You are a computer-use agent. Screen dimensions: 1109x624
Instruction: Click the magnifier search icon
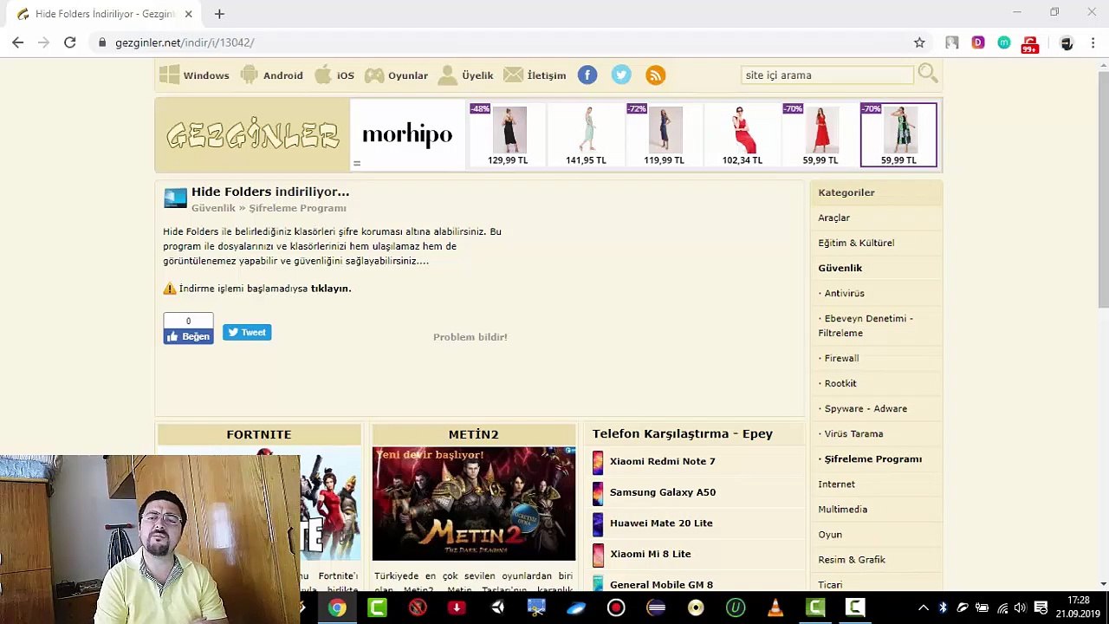pos(928,75)
